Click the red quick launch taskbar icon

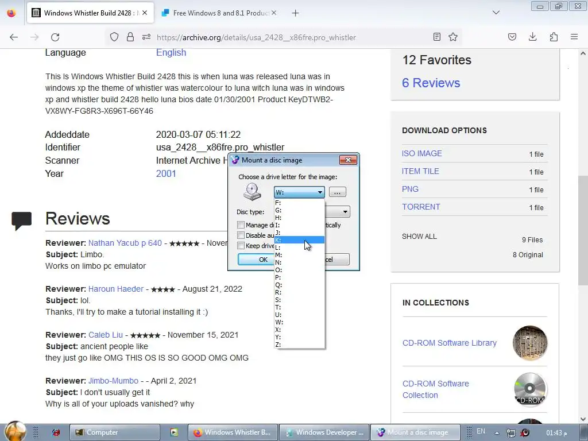(x=56, y=432)
